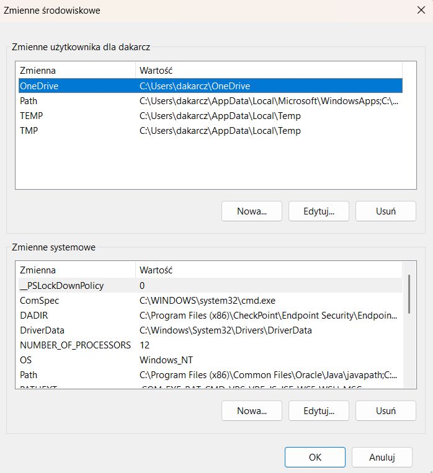Click Zmienna column header in system variables
The height and width of the screenshot is (473, 433).
click(x=77, y=270)
